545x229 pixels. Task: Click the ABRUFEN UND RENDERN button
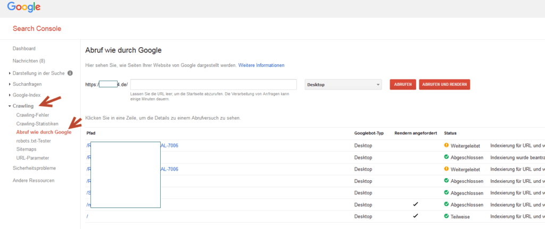444,84
